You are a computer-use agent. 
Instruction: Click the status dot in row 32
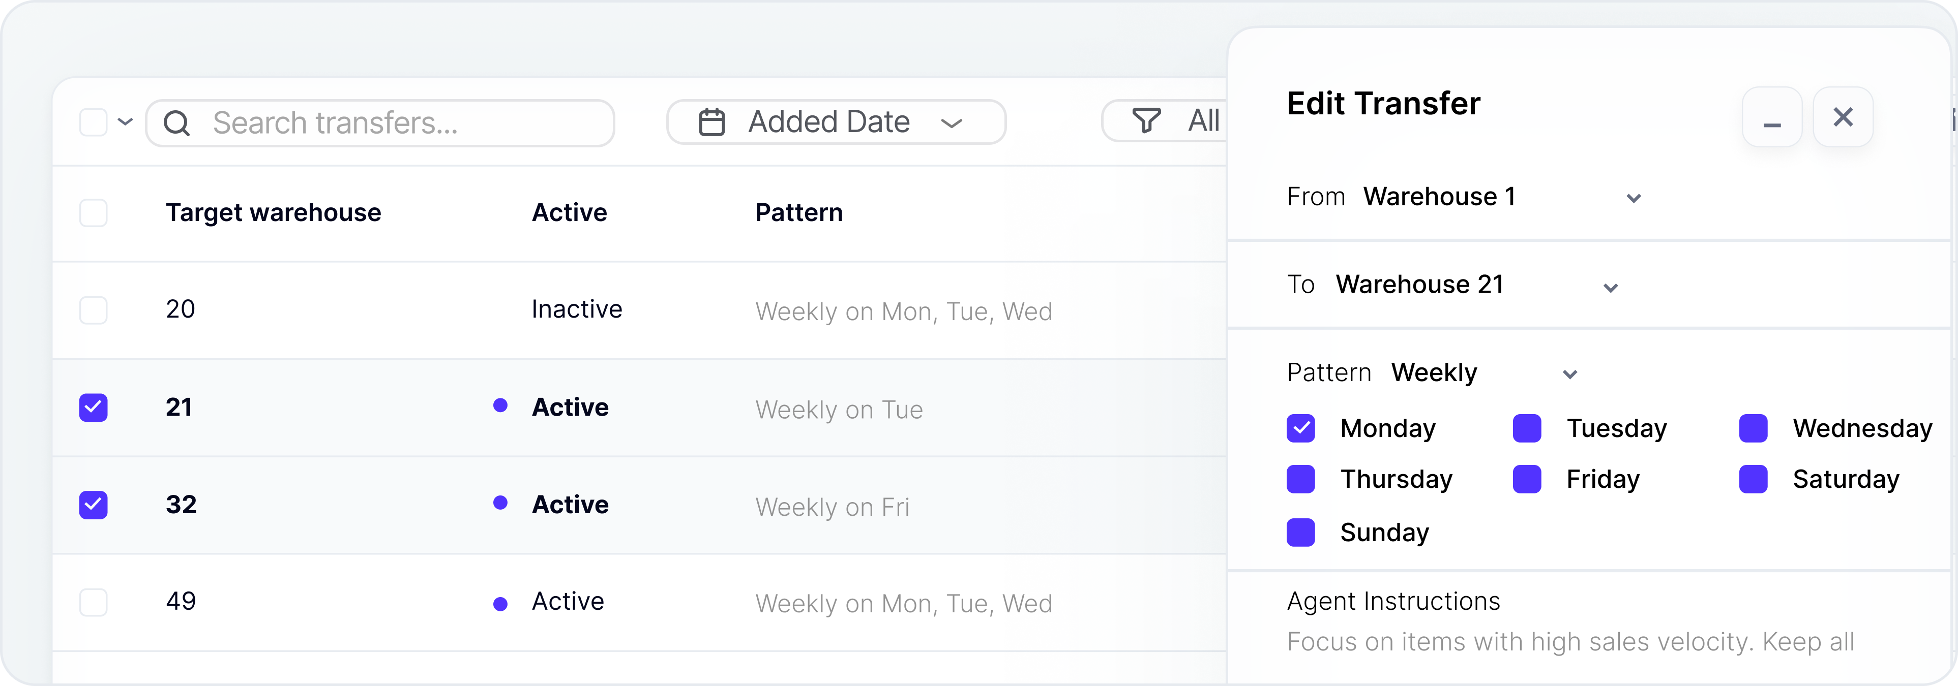(500, 503)
